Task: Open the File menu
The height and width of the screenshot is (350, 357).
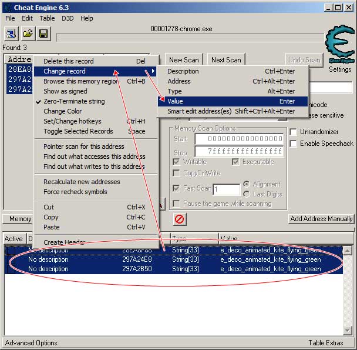Action: (x=10, y=18)
